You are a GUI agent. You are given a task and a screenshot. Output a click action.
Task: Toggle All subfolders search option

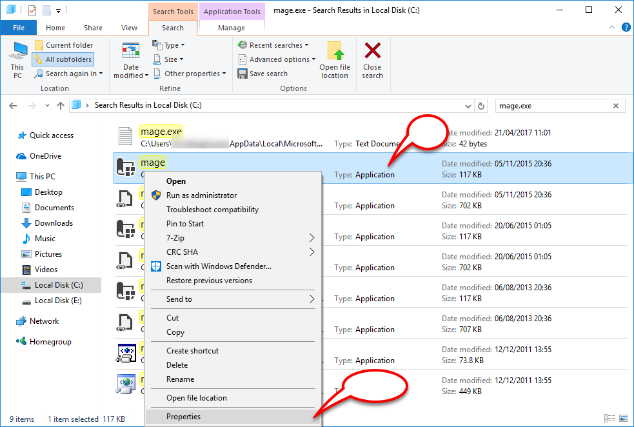click(63, 59)
